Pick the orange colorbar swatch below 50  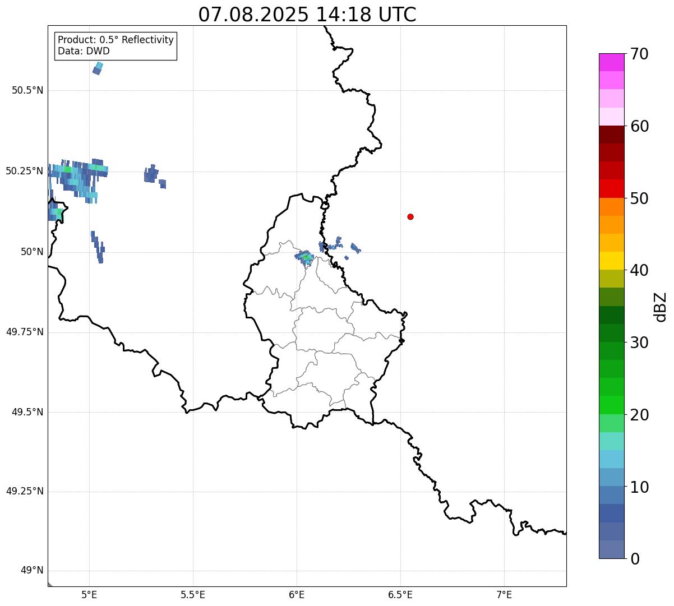coord(611,207)
